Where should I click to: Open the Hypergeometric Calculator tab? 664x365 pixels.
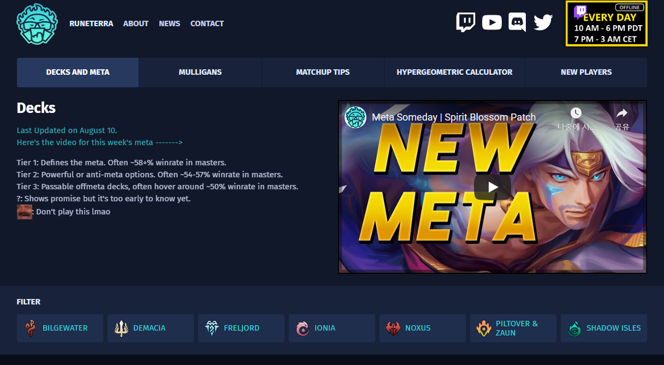coord(454,72)
